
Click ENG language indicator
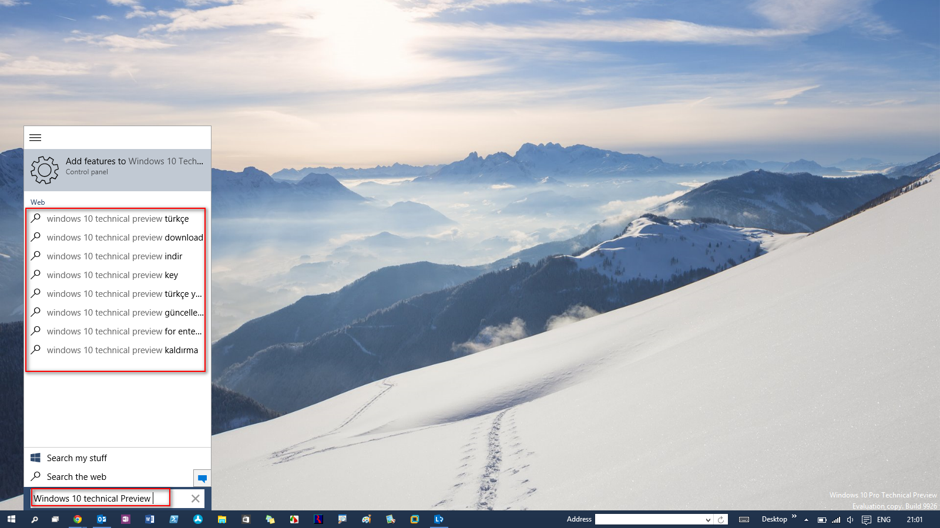click(884, 519)
